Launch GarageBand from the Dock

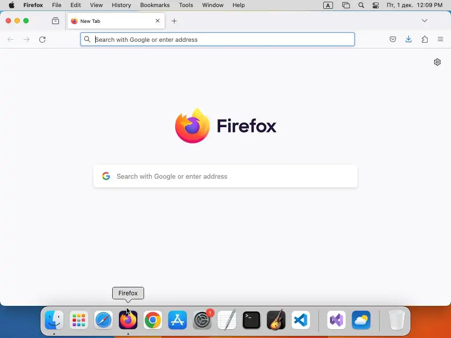click(276, 320)
